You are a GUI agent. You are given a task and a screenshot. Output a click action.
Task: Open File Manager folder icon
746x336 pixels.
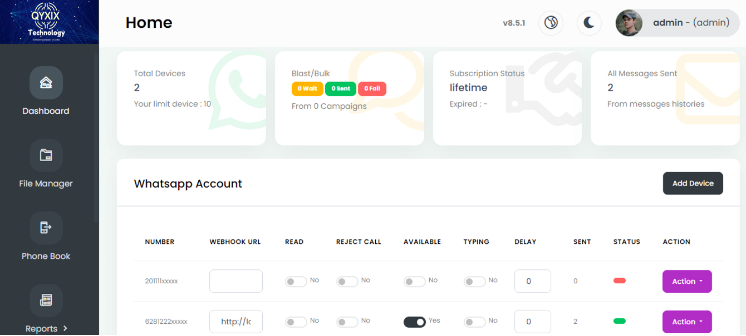coord(46,156)
